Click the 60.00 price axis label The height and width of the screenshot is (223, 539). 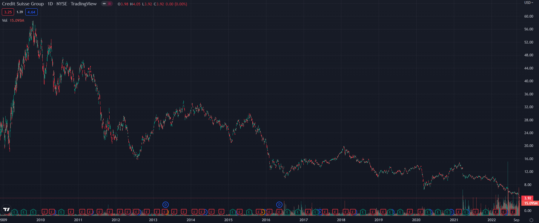(529, 16)
